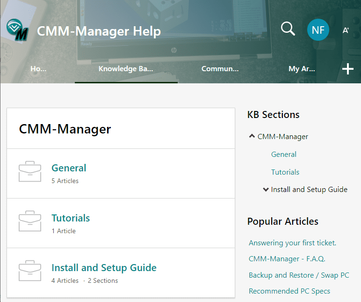Open the search magnifier icon

288,29
